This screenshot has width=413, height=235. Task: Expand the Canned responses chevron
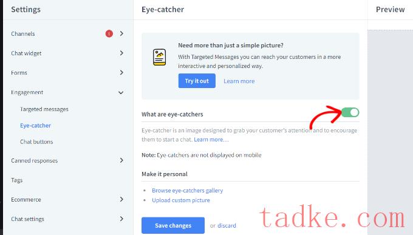(121, 160)
